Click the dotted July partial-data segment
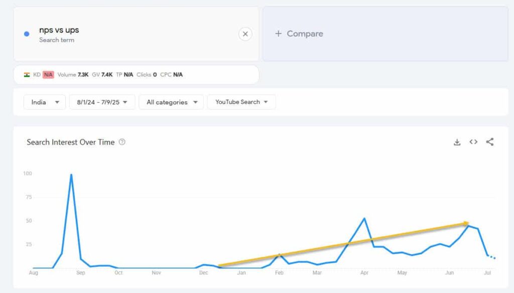This screenshot has width=514, height=293. [x=491, y=256]
